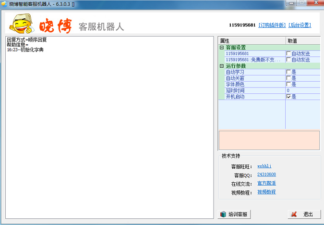Click the wxbhlj 客服旺旺 link
324x225 pixels.
coord(264,166)
